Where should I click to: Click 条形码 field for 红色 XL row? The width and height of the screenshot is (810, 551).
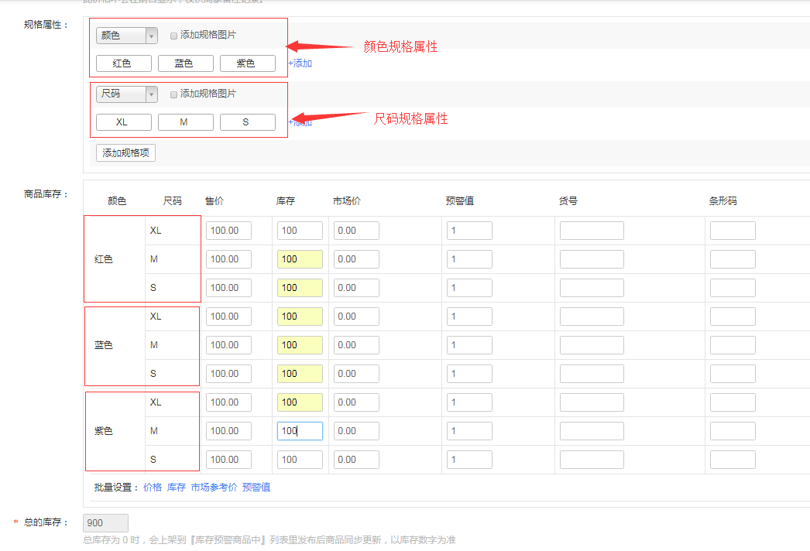(x=733, y=231)
